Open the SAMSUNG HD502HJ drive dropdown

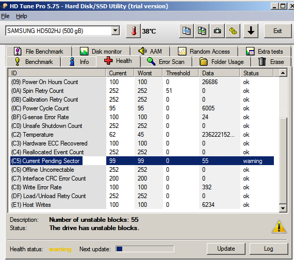tap(116, 30)
